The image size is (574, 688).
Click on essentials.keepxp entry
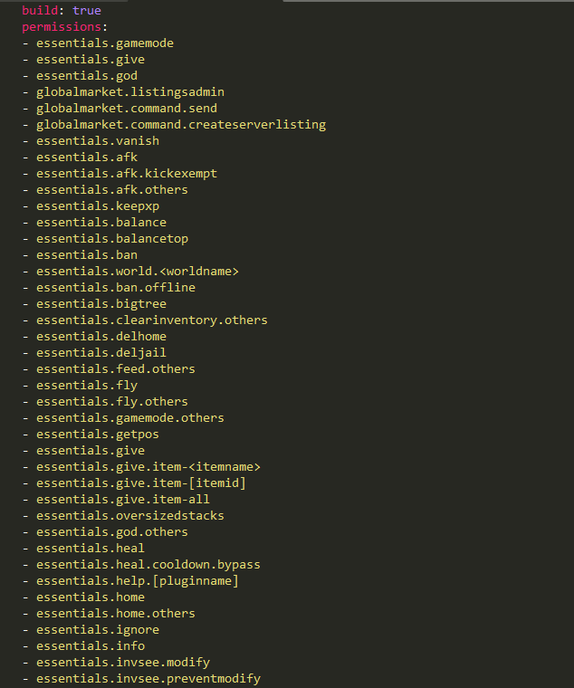(x=98, y=205)
